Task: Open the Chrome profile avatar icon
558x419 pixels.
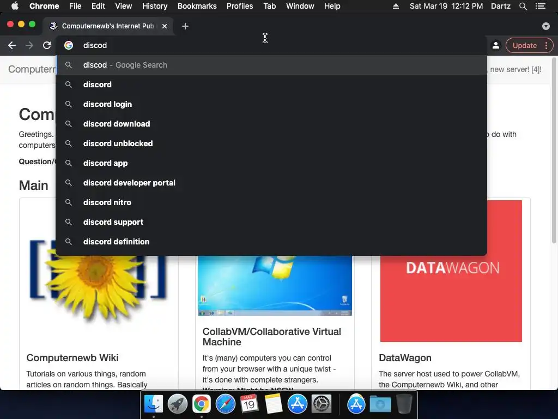Action: click(x=496, y=45)
